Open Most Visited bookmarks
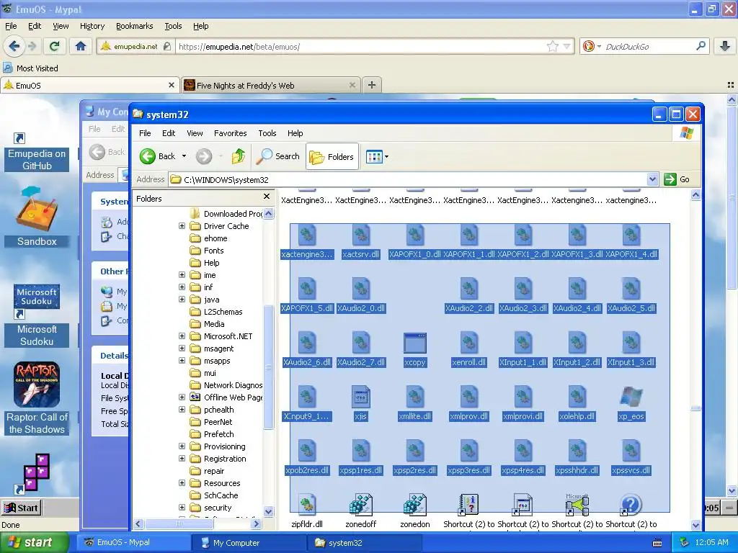 point(31,68)
